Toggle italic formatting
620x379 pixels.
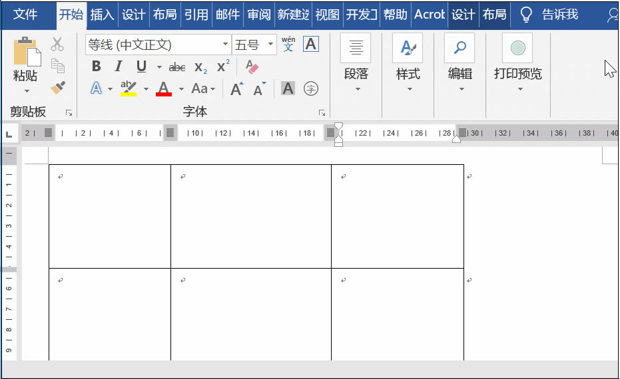click(x=119, y=66)
